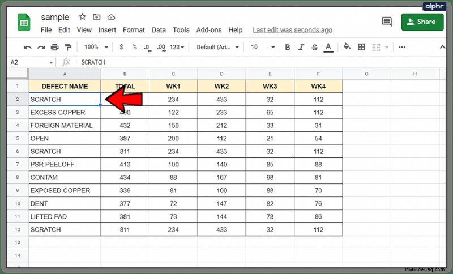Open the Edit menu
The image size is (453, 274).
pos(64,30)
